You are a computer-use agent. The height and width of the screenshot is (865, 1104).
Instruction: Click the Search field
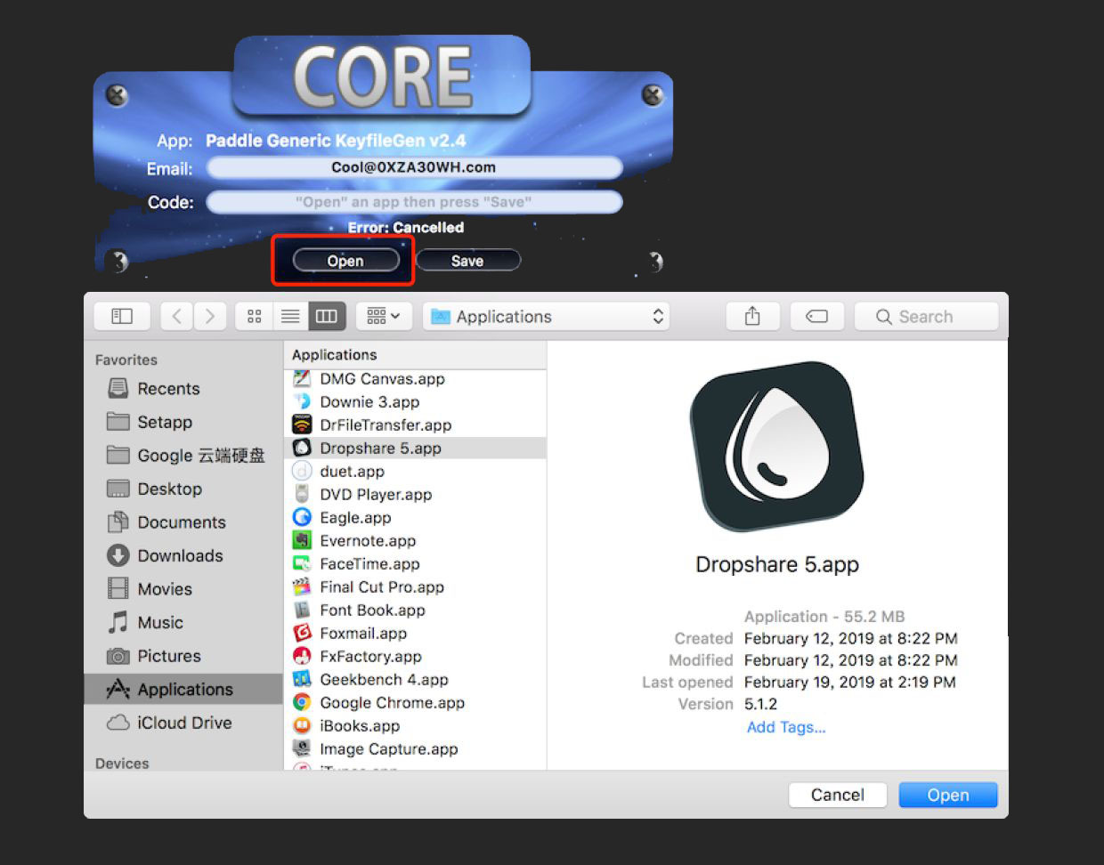926,316
